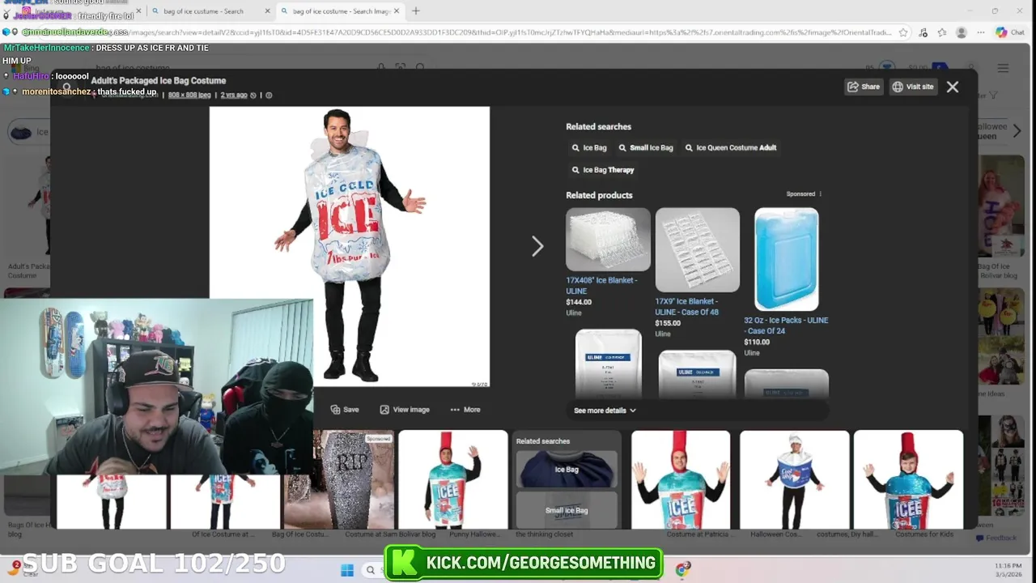Show next image with right arrow

[x=537, y=246]
